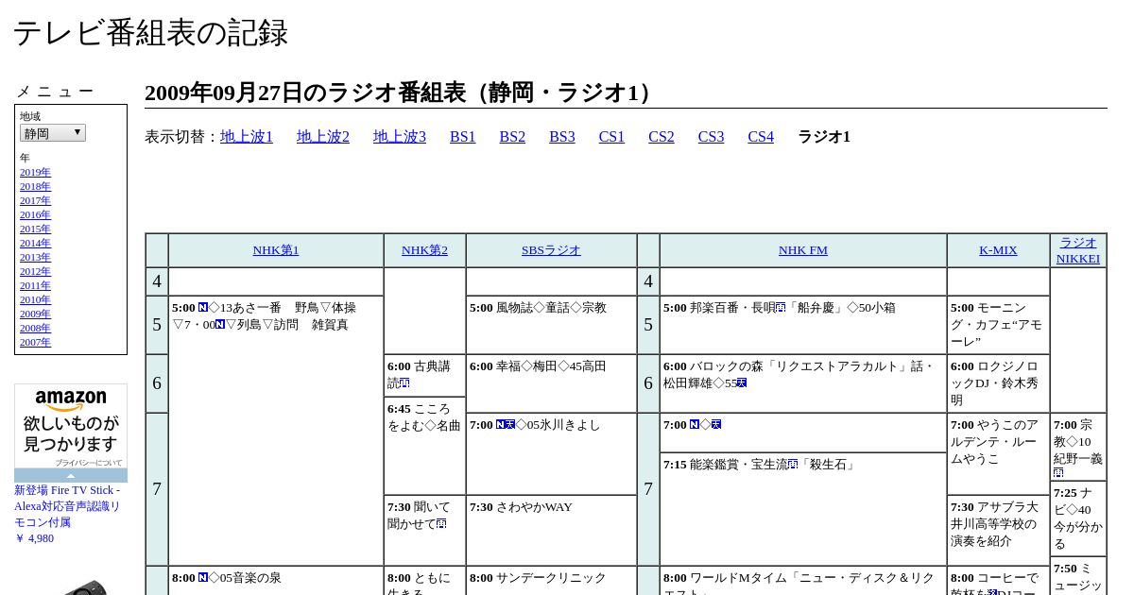
Task: Open the 2016年 archive link
Action: [35, 215]
